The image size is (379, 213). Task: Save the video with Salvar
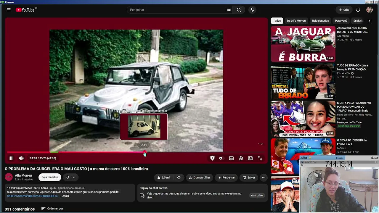pyautogui.click(x=249, y=177)
